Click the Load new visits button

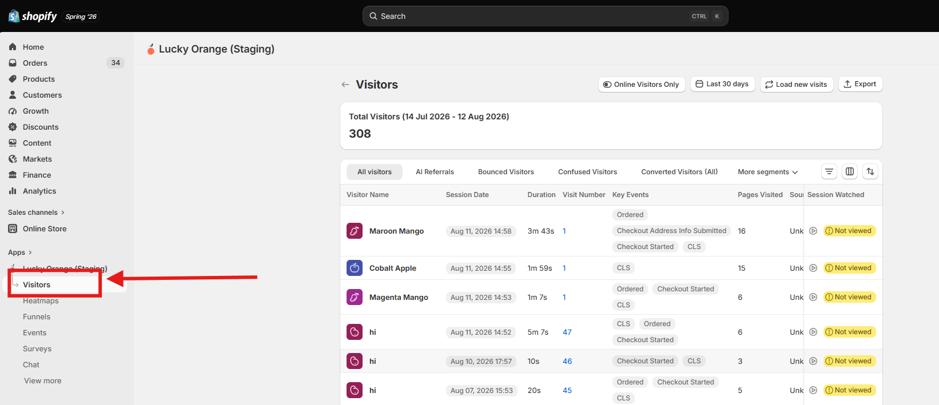tap(797, 85)
